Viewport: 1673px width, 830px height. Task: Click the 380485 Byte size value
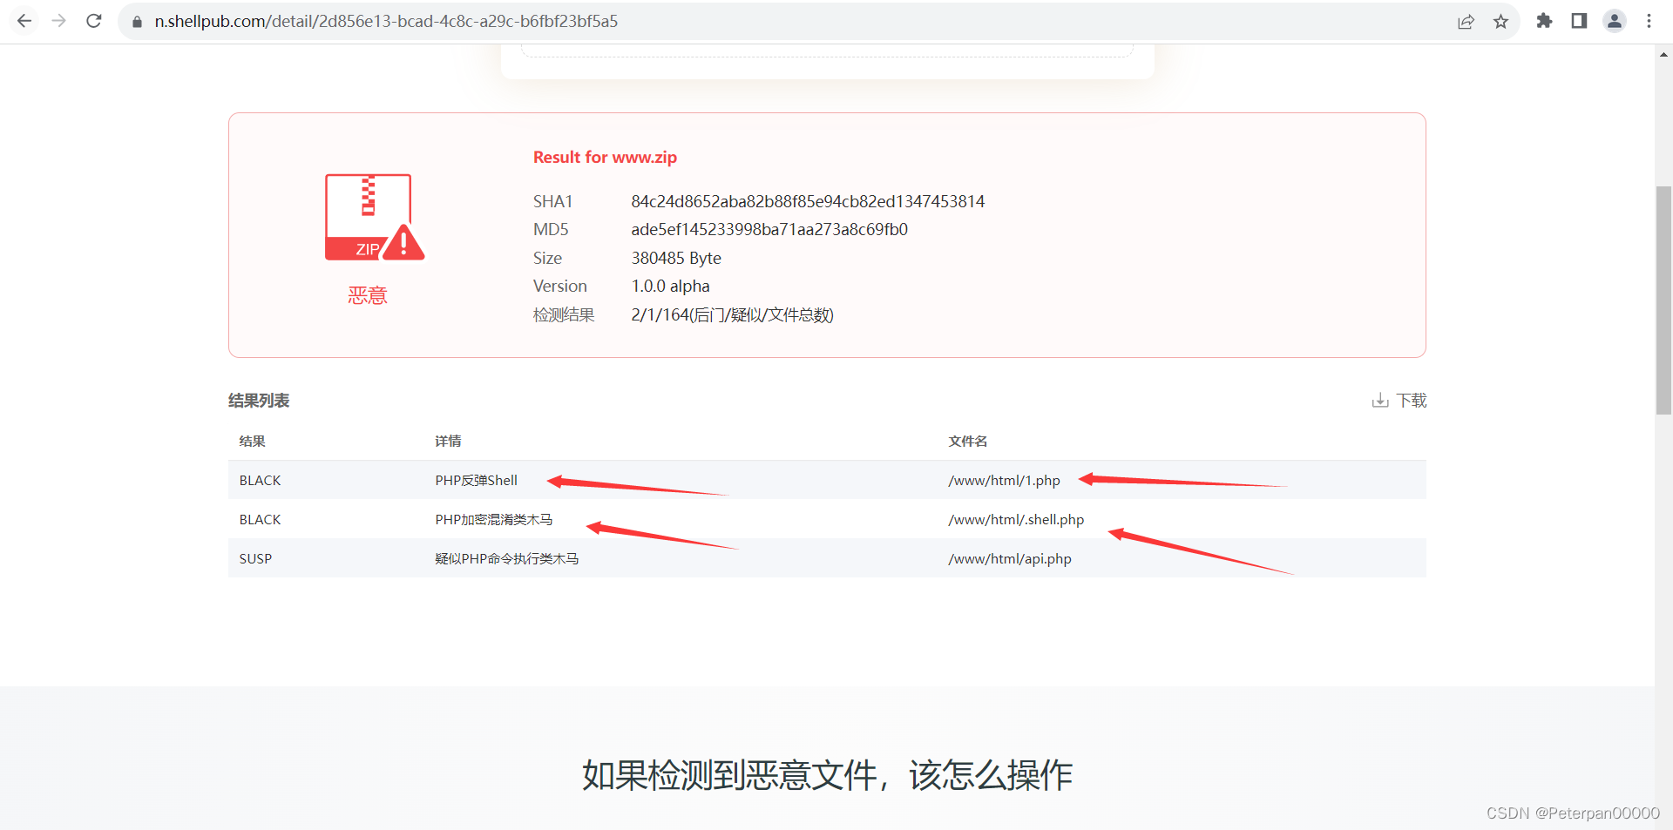pyautogui.click(x=676, y=258)
